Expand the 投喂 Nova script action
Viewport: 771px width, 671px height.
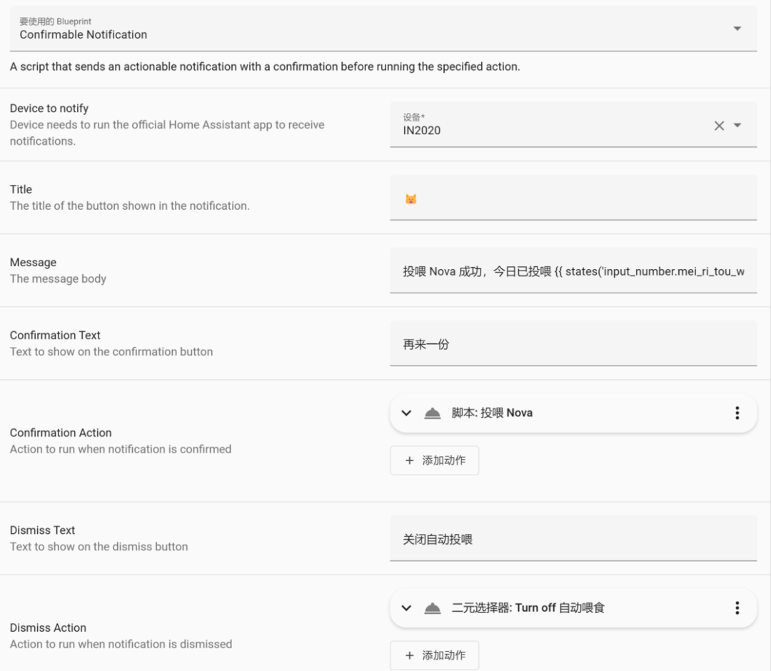[x=406, y=413]
